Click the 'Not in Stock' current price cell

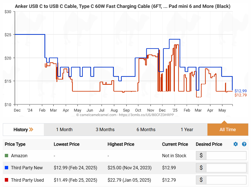174,156
